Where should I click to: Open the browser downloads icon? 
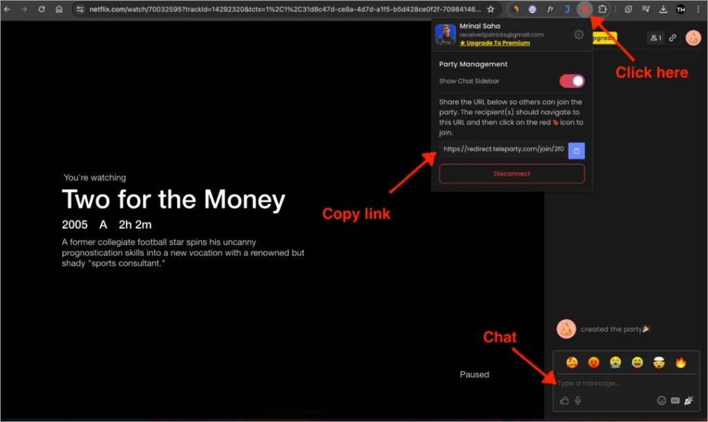click(663, 9)
